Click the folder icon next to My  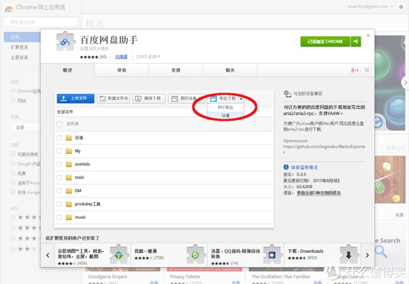pos(69,151)
